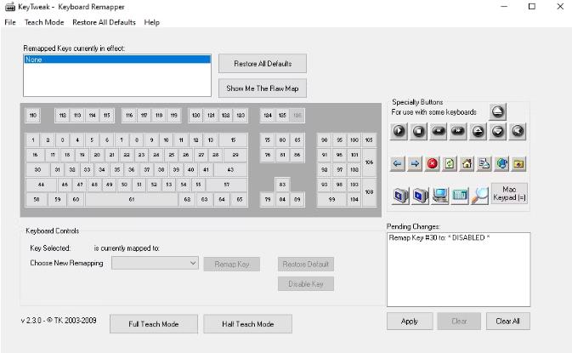Click the Mute speaker specialty button
572x353 pixels.
[518, 131]
